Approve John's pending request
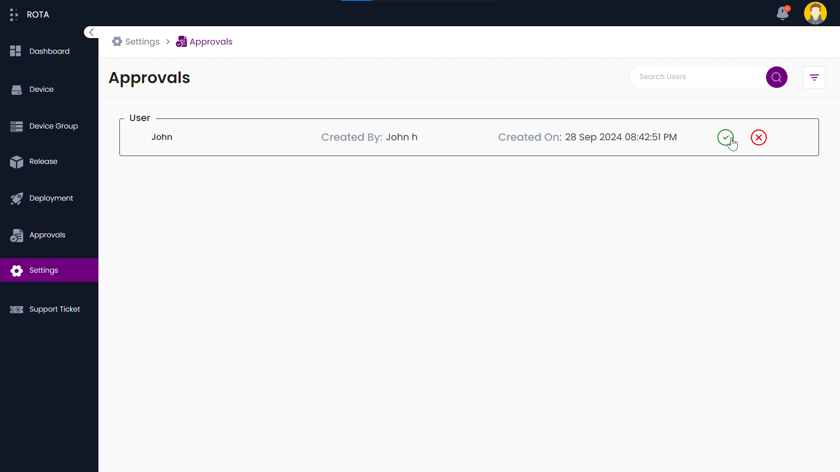The image size is (840, 472). (726, 137)
